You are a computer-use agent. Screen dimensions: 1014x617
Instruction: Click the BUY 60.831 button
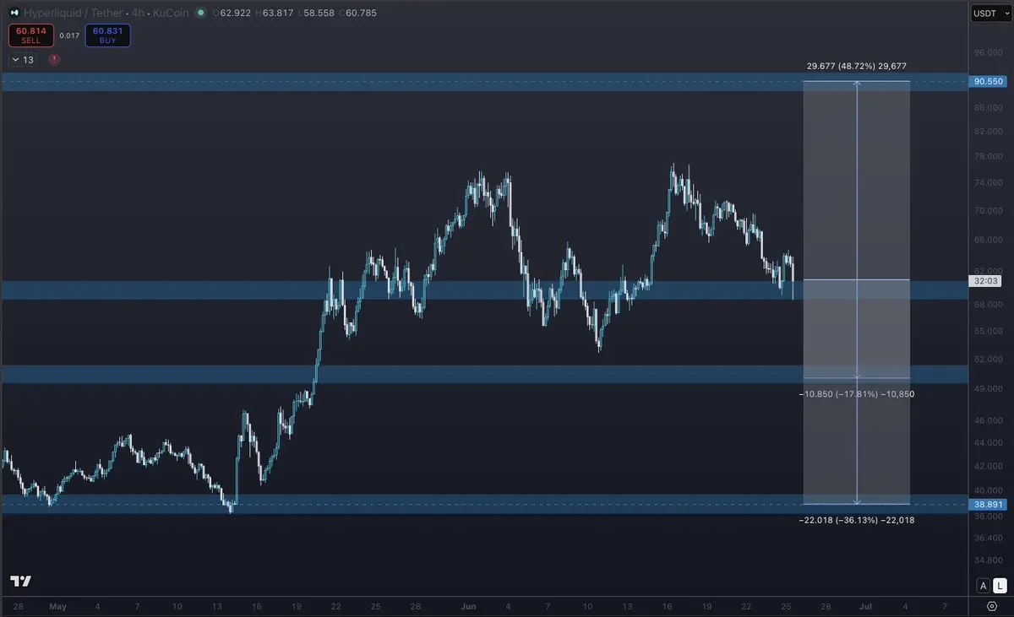tap(107, 35)
